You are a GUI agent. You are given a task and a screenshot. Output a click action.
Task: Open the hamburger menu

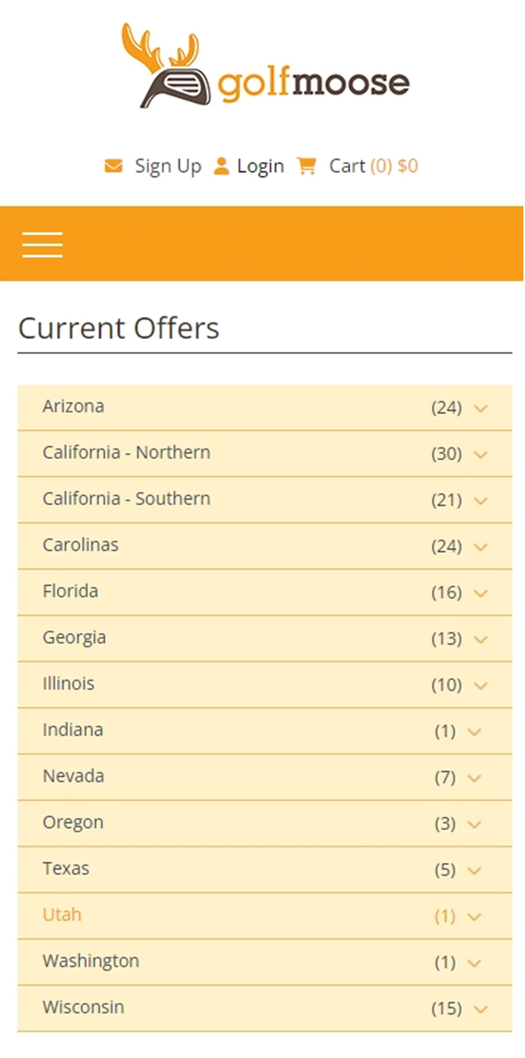tap(42, 244)
